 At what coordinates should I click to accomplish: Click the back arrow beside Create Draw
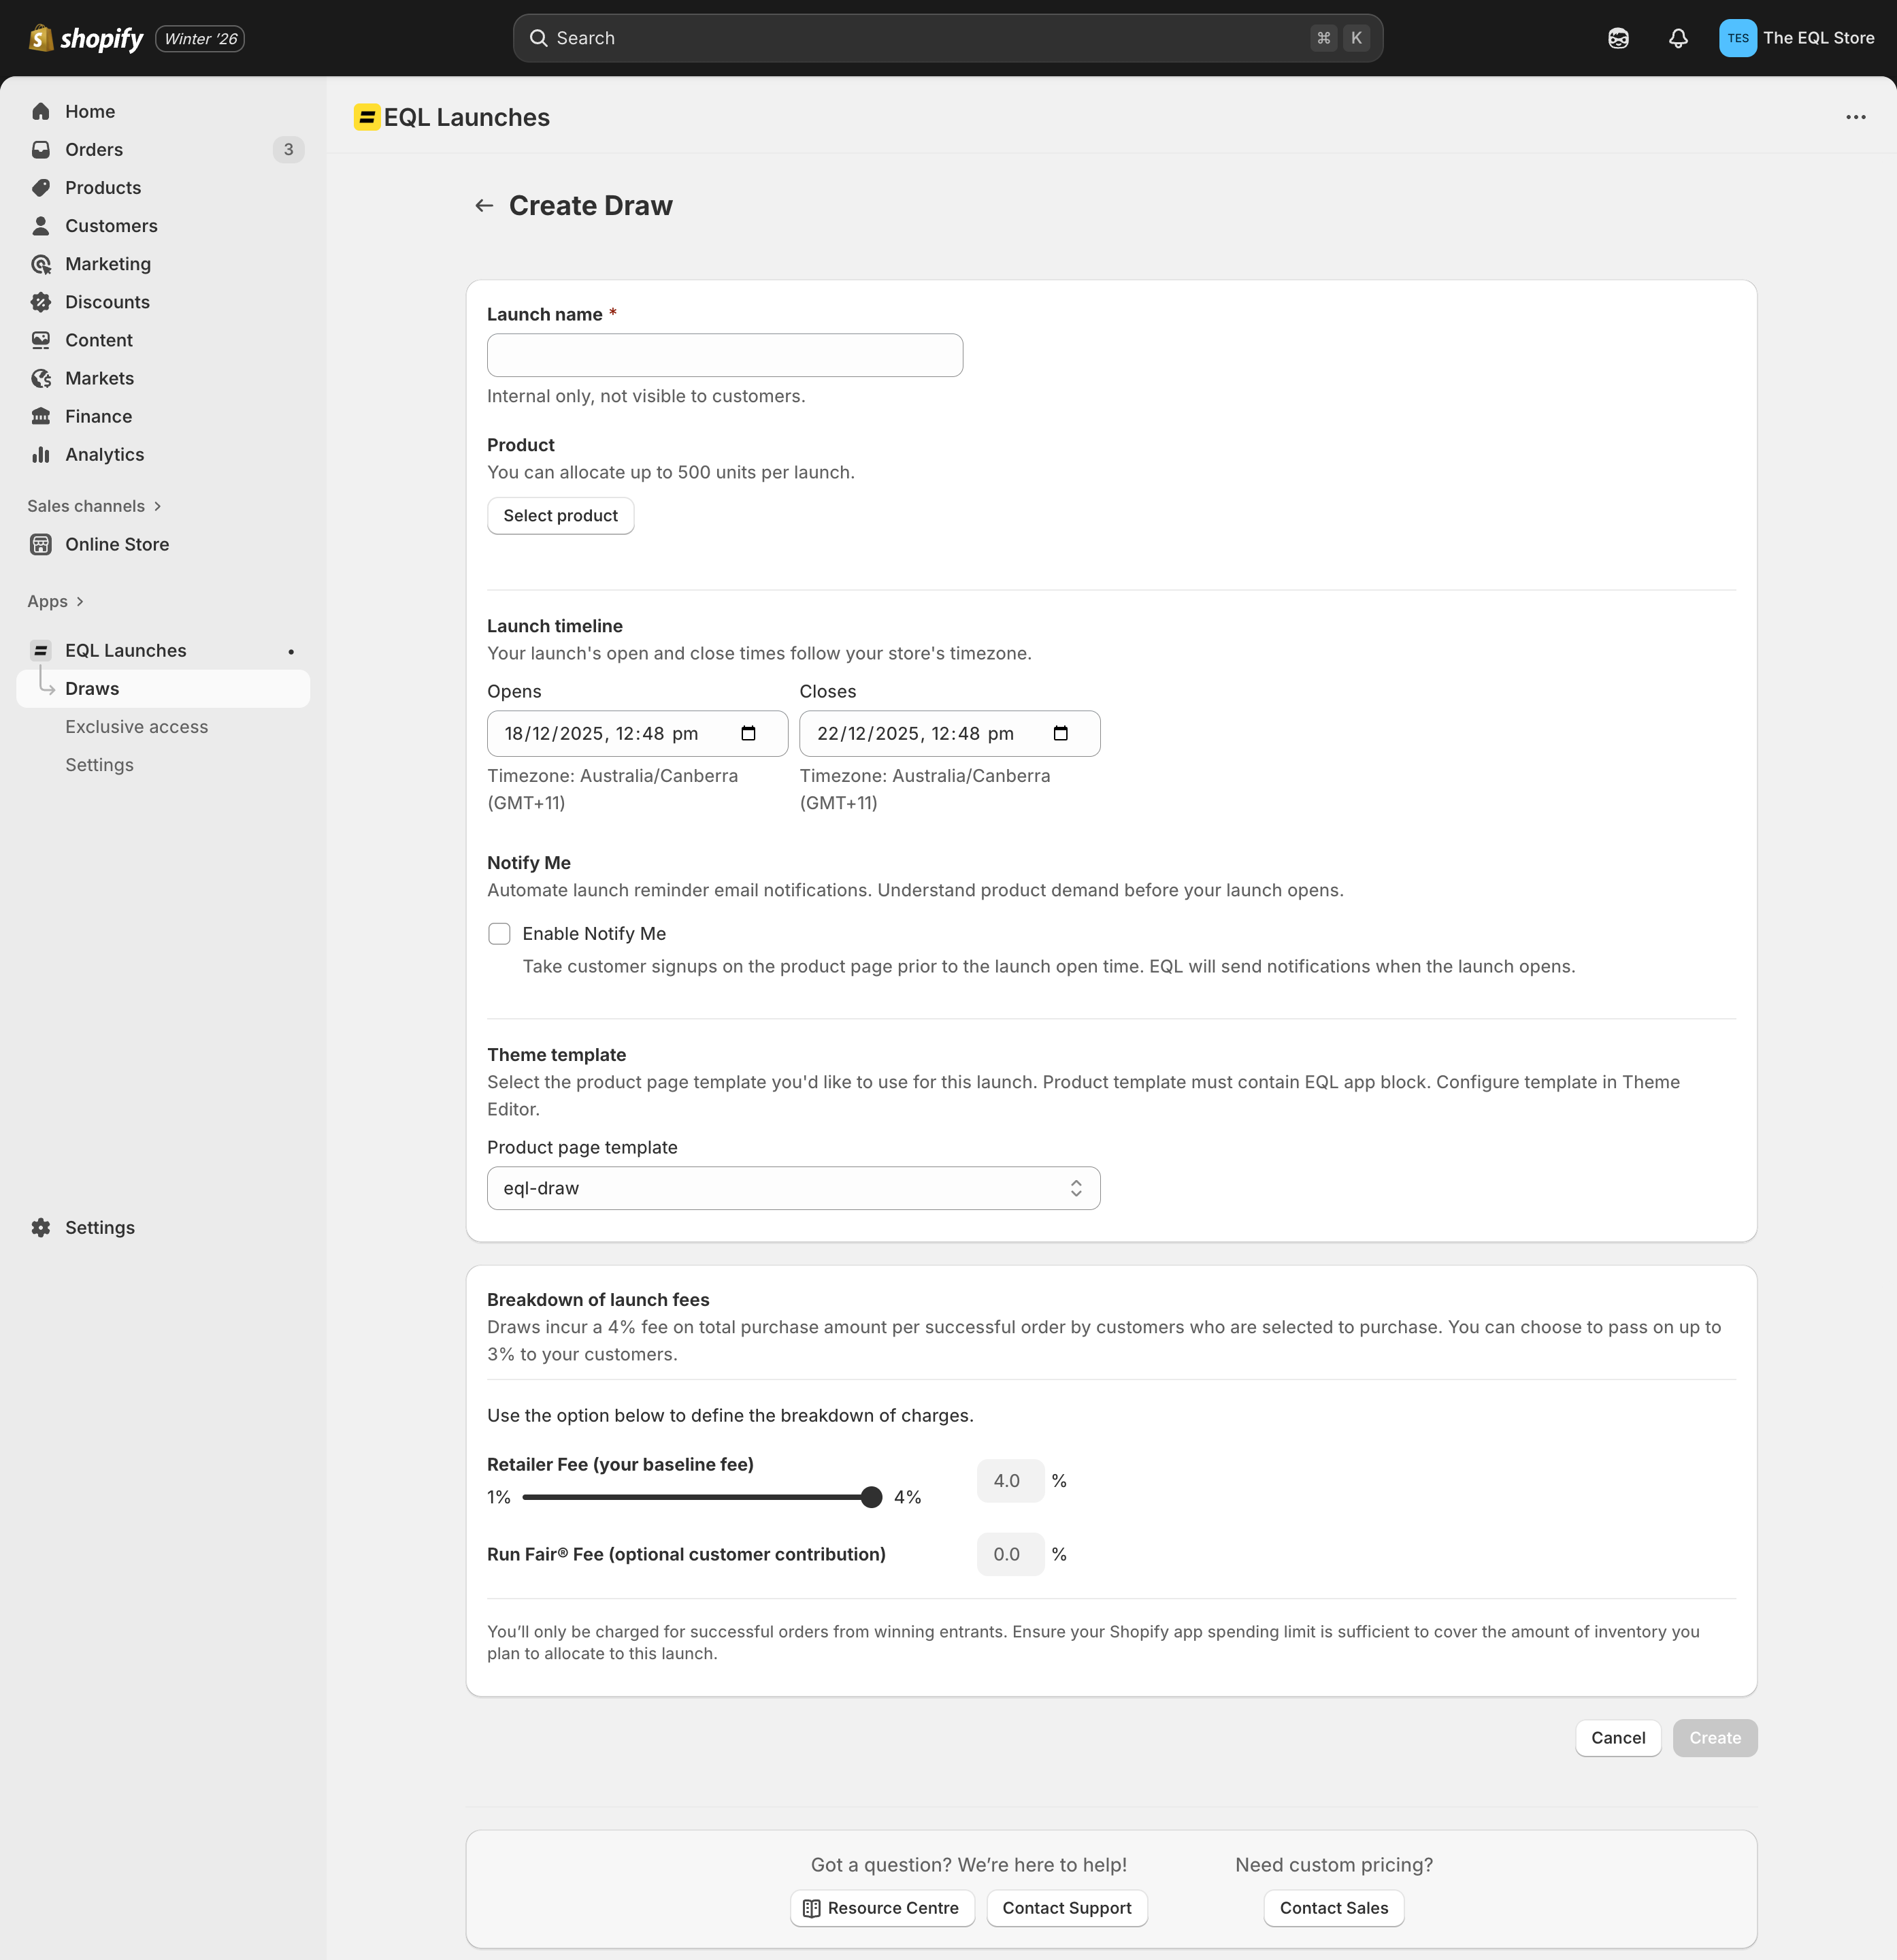coord(484,205)
